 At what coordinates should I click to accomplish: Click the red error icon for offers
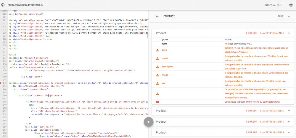coord(157,102)
